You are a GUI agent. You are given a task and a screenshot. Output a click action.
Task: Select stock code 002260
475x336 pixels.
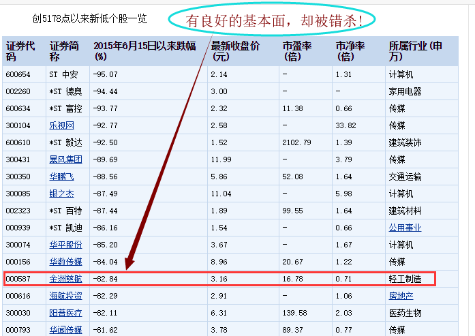pos(18,91)
